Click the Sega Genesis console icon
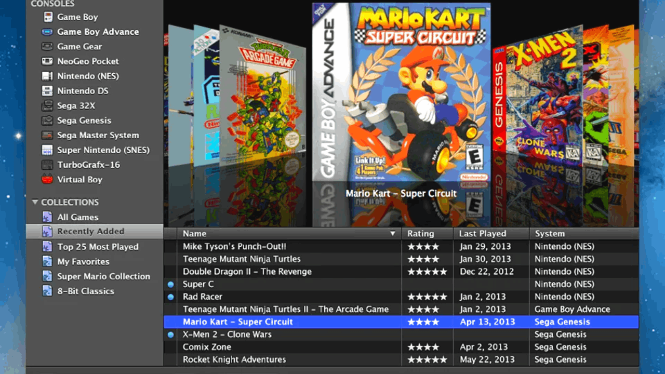 tap(47, 121)
